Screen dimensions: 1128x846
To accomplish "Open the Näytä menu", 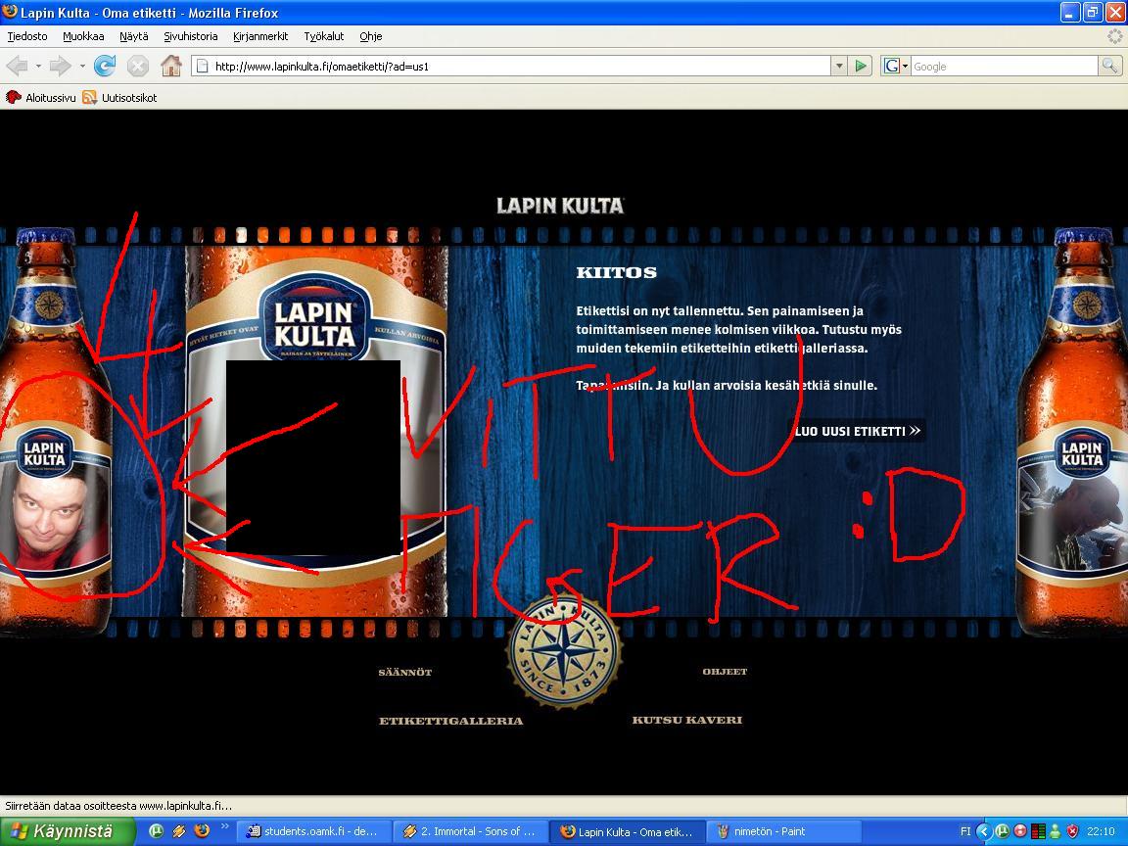I will [134, 36].
